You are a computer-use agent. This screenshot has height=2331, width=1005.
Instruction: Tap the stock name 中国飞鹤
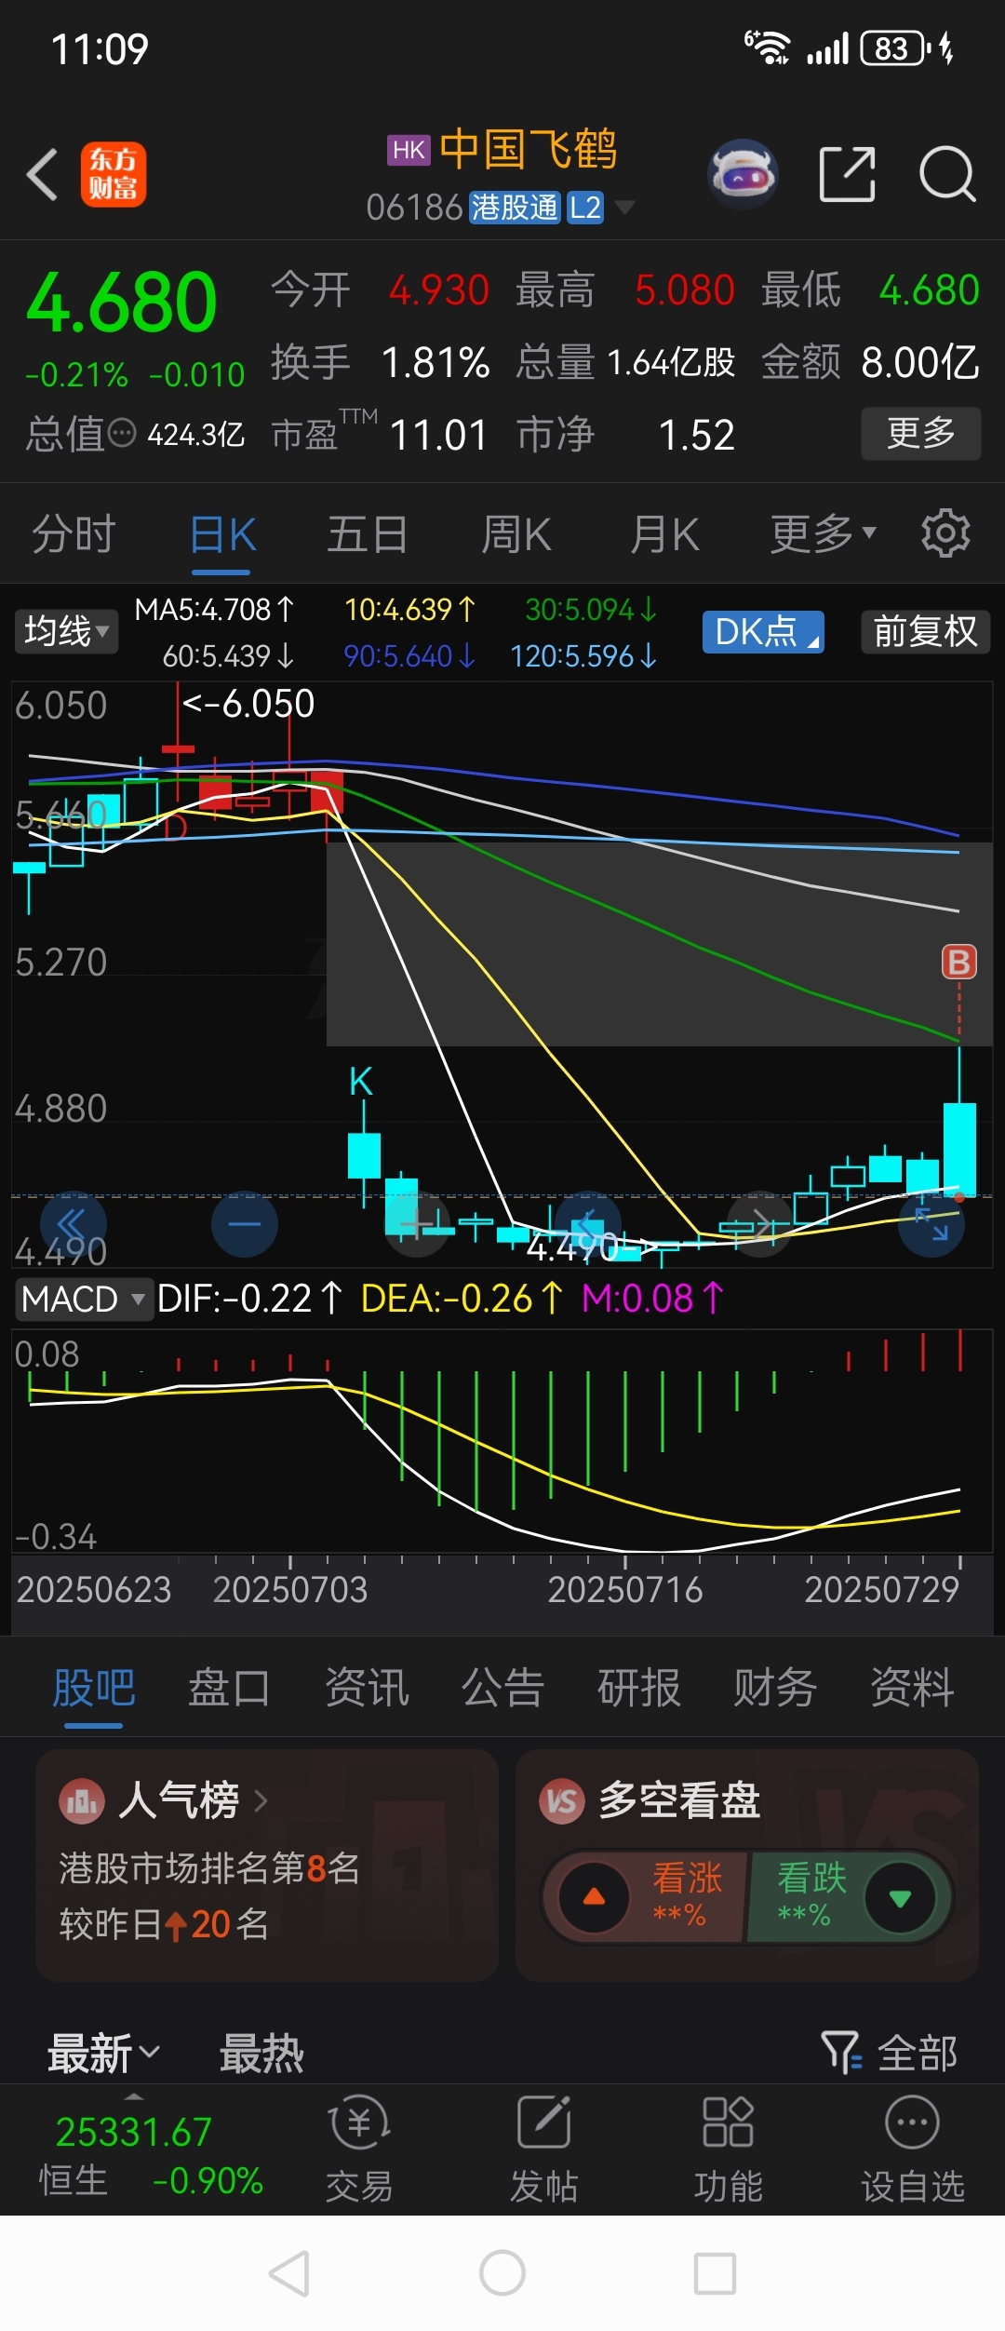(529, 150)
